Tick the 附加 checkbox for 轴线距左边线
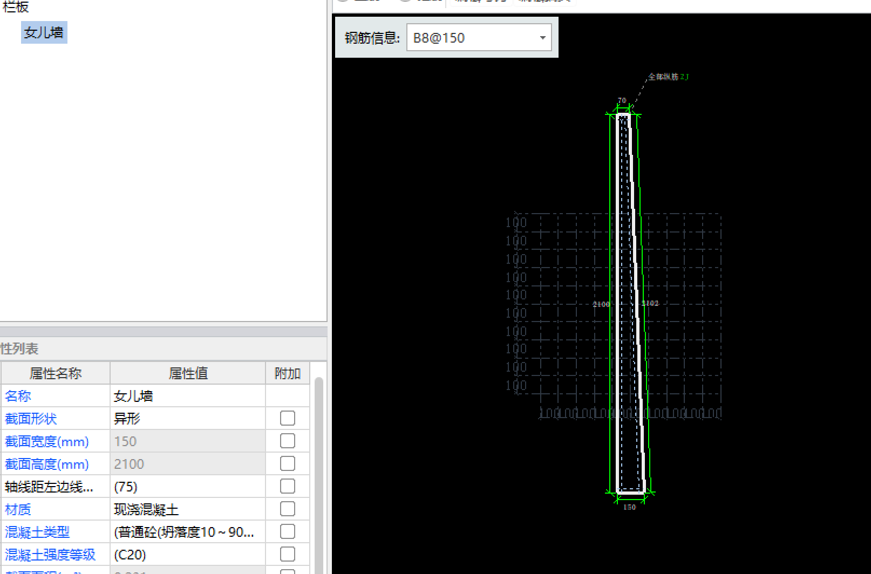Screen dimensions: 871x574 [x=288, y=487]
